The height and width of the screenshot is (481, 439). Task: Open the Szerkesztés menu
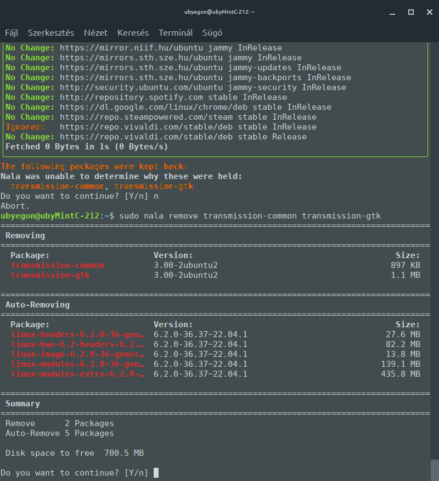click(x=51, y=33)
